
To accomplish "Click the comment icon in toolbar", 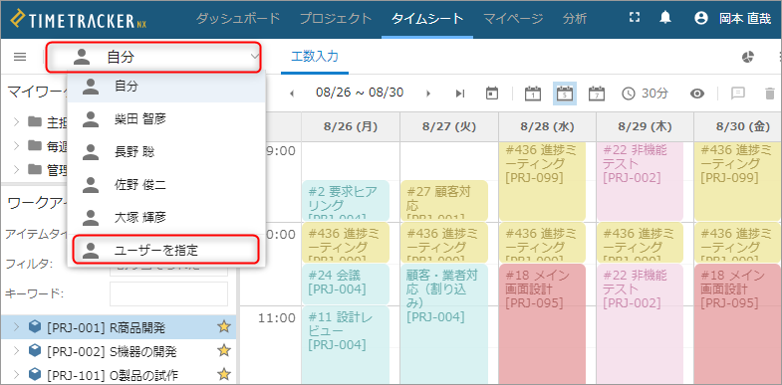I will click(x=737, y=94).
